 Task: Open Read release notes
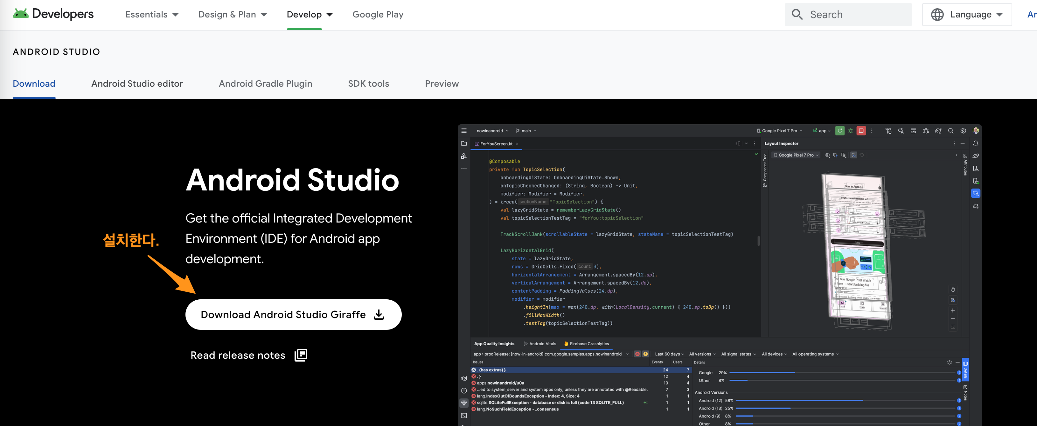[x=238, y=355]
